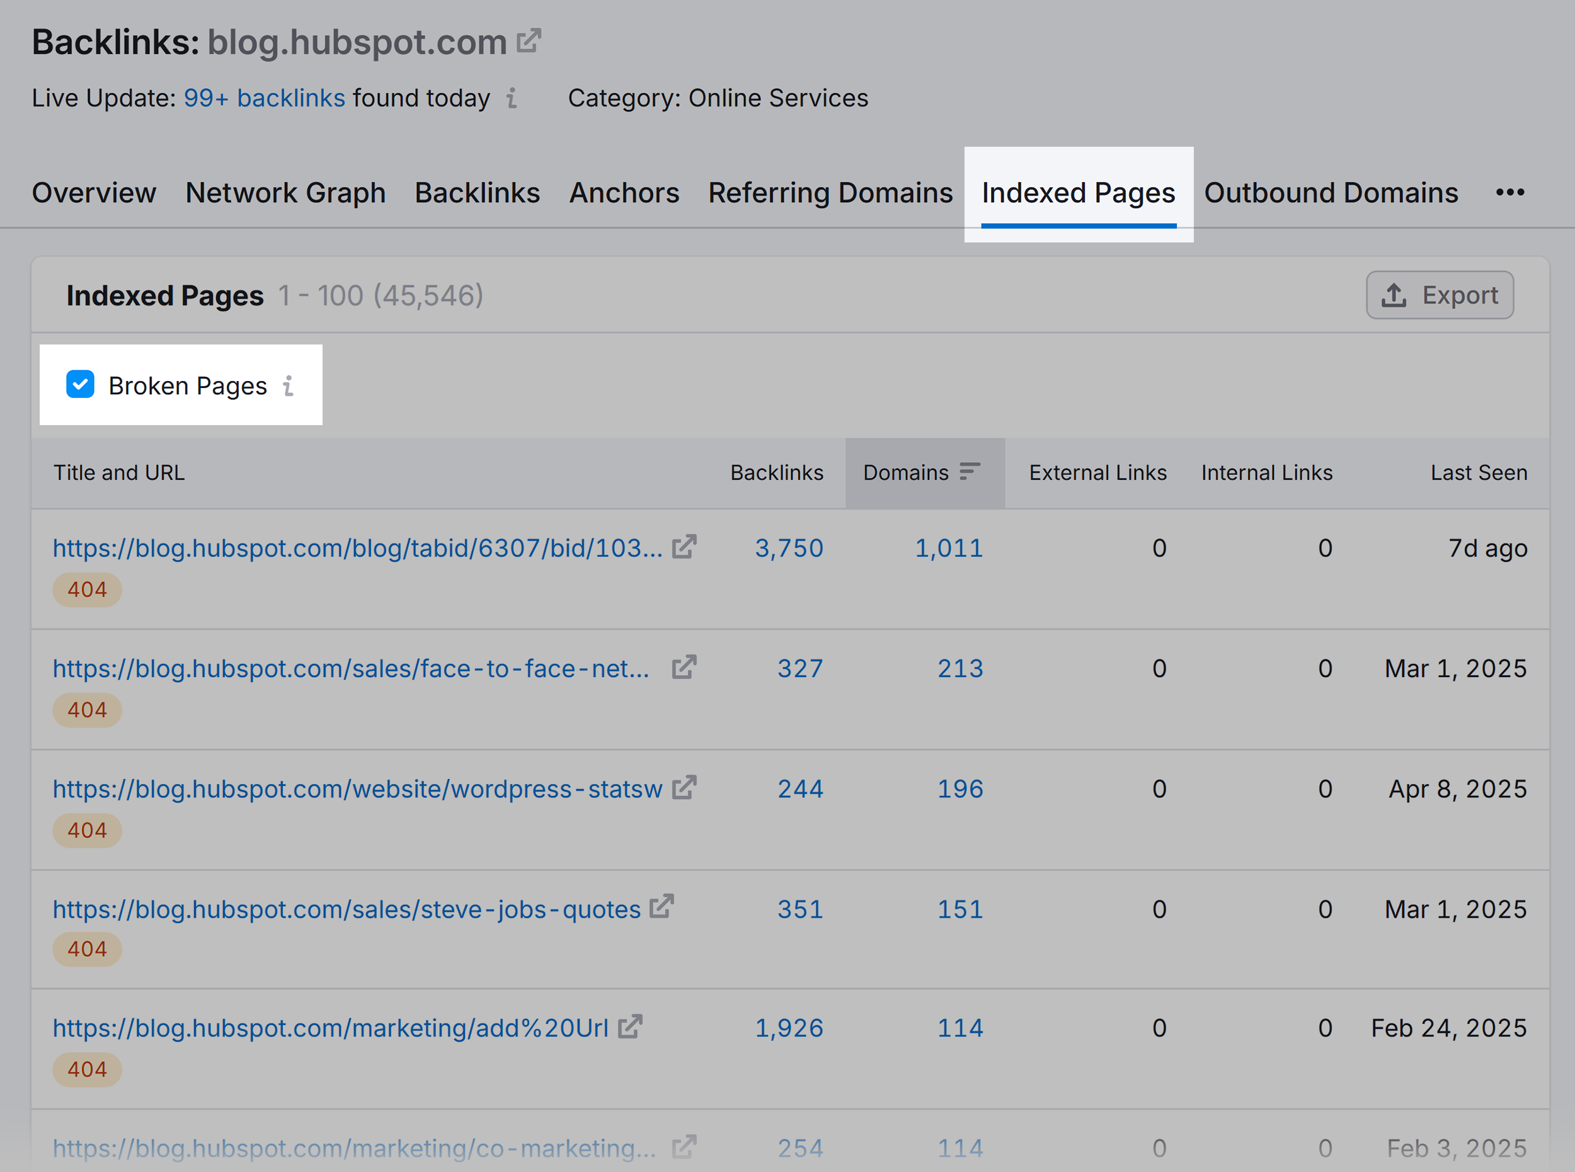
Task: Sort by the Internal Links column header
Action: coord(1266,472)
